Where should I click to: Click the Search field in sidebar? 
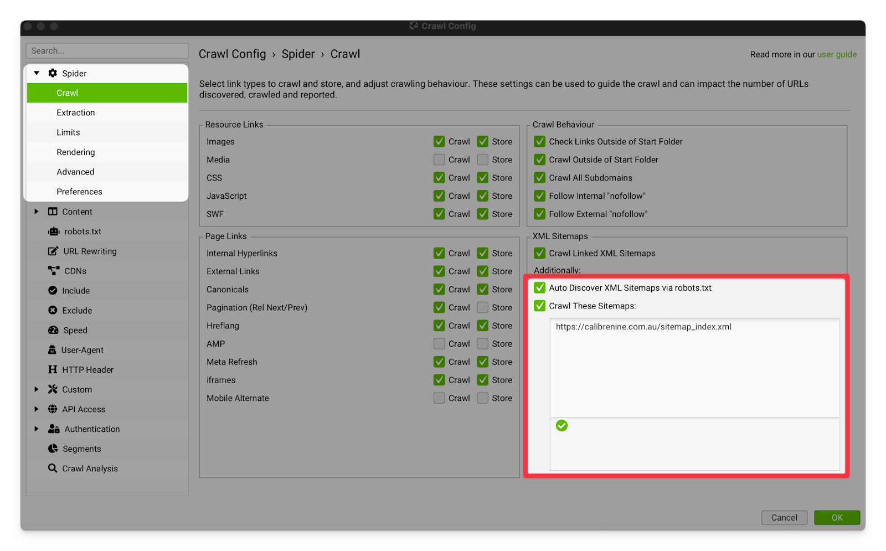[x=107, y=51]
